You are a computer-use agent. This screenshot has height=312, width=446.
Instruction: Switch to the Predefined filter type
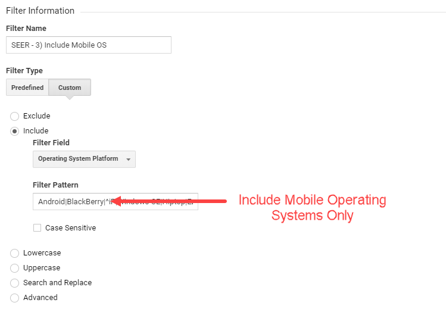click(27, 88)
